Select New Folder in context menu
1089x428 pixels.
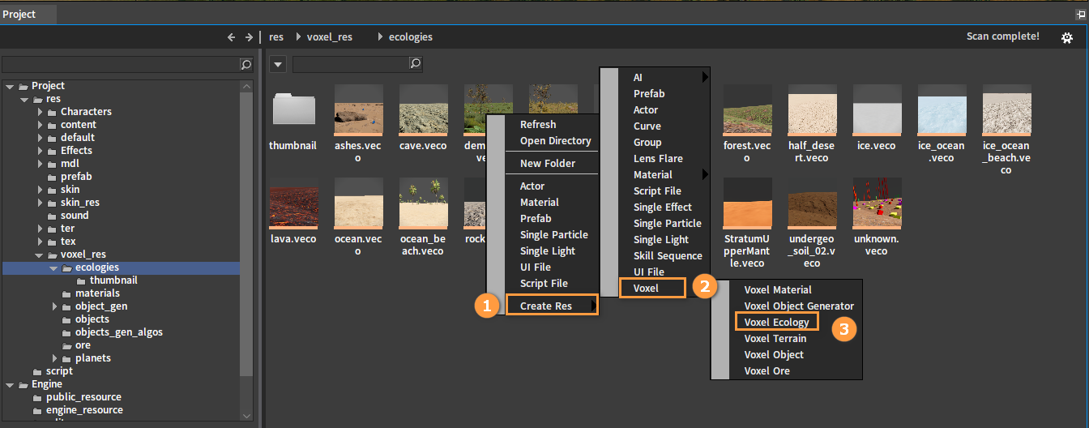547,163
